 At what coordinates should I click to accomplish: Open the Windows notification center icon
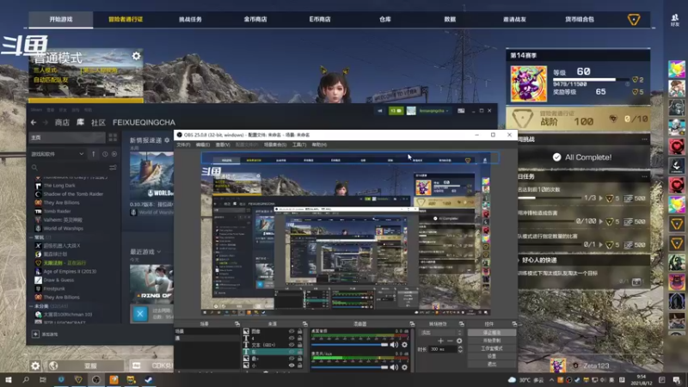[677, 380]
